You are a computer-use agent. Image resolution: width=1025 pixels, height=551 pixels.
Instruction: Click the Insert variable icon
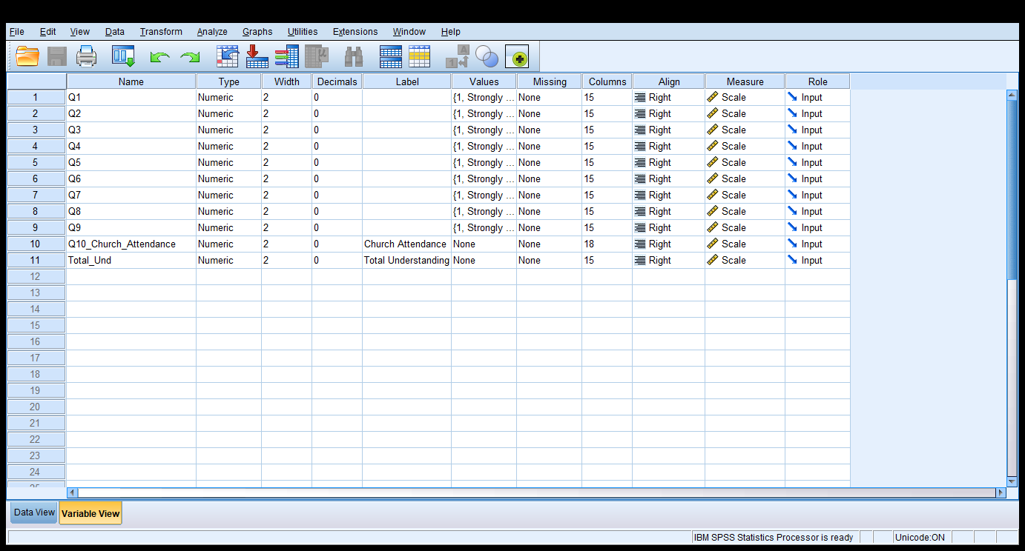coord(420,56)
